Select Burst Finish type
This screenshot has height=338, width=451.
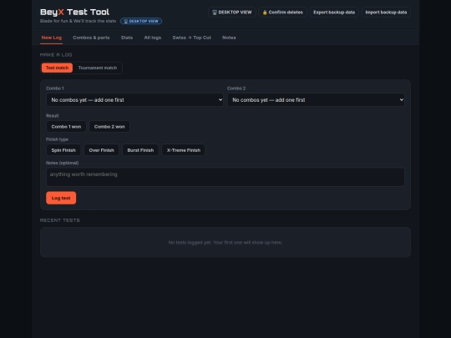(x=140, y=150)
